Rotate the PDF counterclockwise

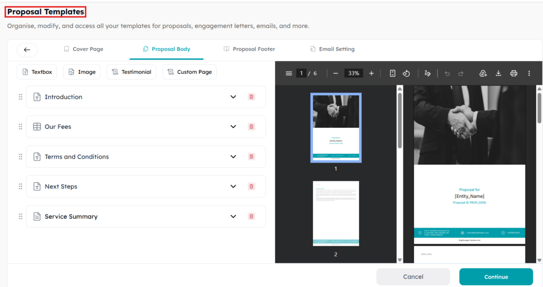pyautogui.click(x=406, y=74)
